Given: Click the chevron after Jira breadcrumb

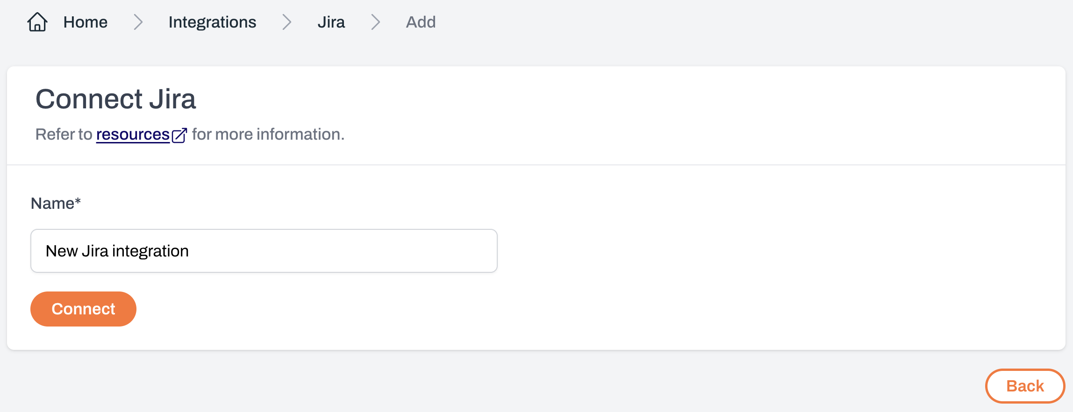Looking at the screenshot, I should coord(375,22).
